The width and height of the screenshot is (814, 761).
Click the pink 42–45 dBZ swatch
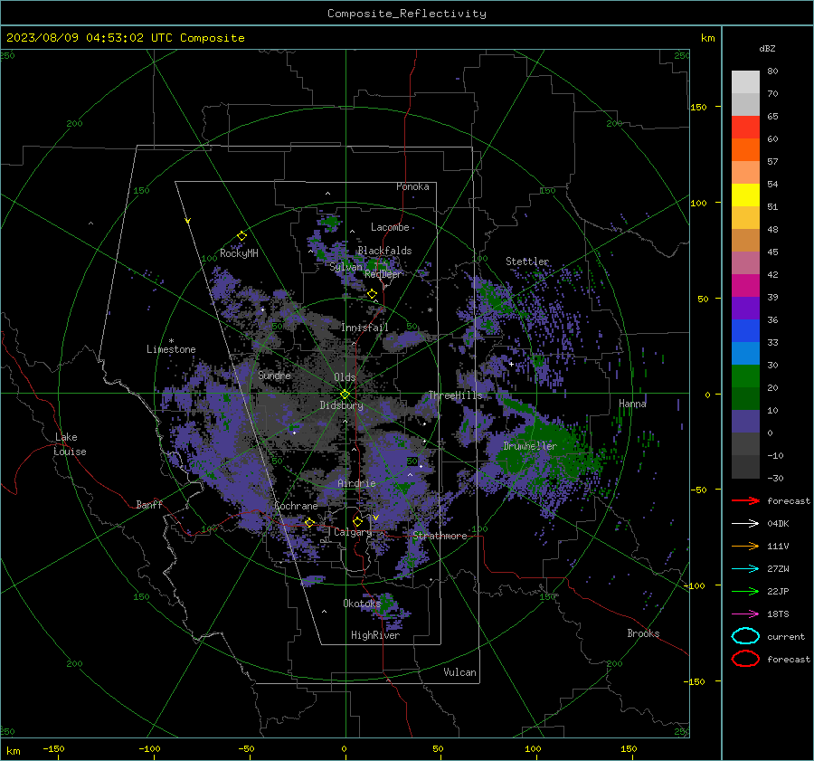pos(745,263)
